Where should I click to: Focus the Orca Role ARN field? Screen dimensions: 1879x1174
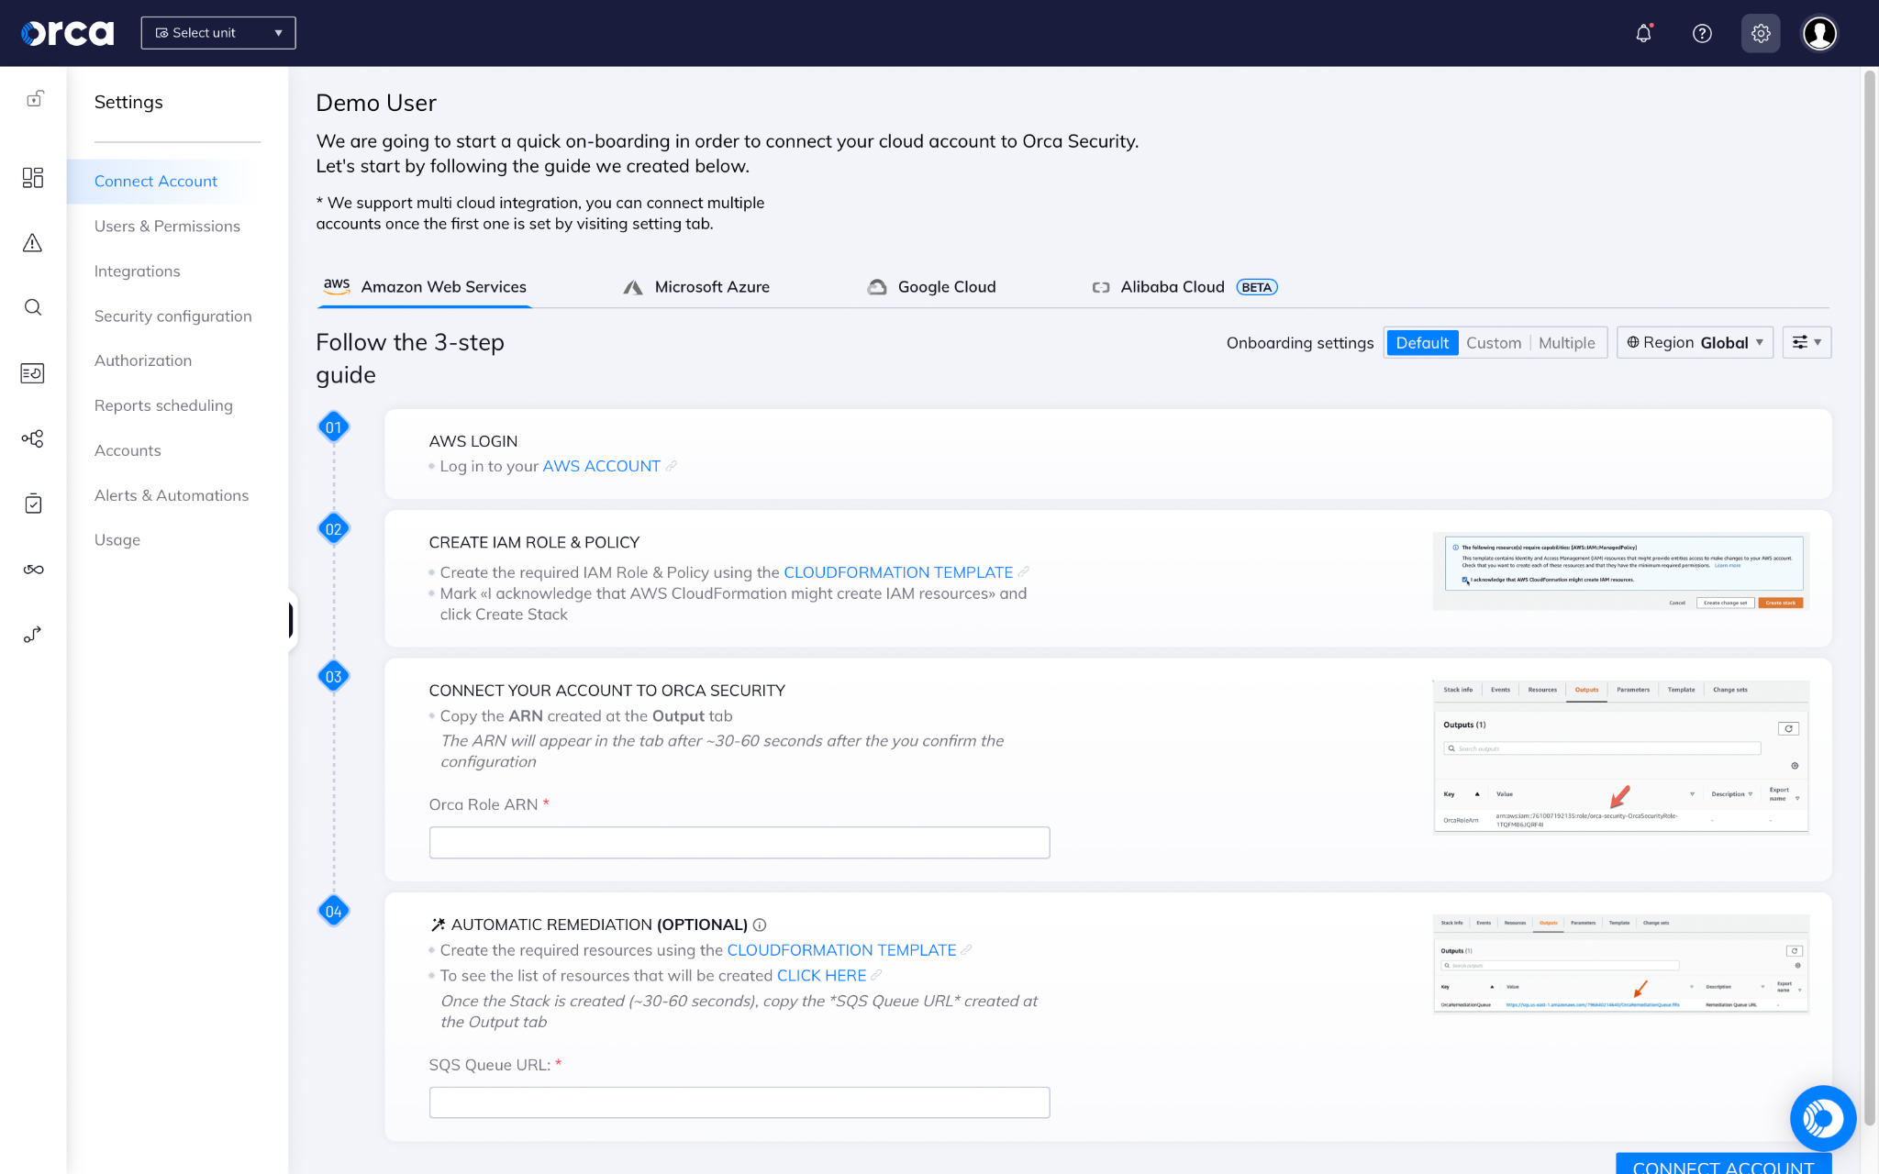click(739, 842)
